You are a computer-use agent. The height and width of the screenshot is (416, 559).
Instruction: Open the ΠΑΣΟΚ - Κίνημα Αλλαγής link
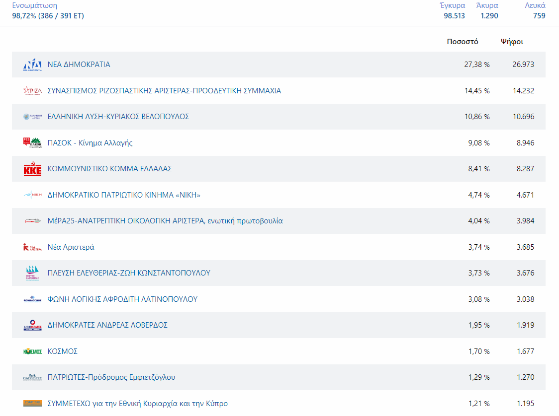90,142
